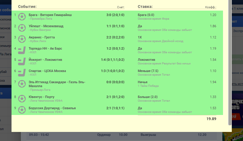Image resolution: width=243 pixels, height=141 pixels.
Task: Select the event name Брага - Витория Гимарайнш
Action: click(x=50, y=15)
